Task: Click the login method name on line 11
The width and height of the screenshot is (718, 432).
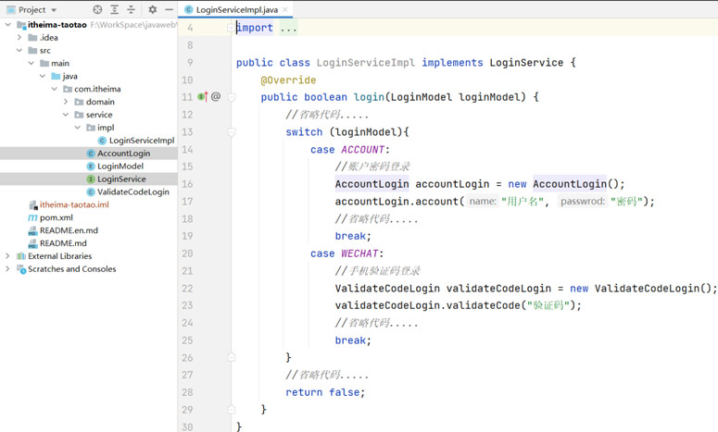Action: pyautogui.click(x=369, y=97)
